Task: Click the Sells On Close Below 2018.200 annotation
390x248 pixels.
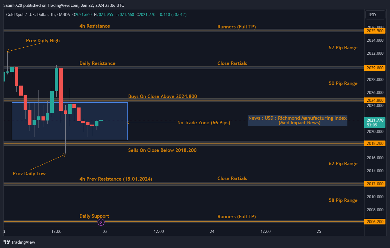Action: [162, 150]
